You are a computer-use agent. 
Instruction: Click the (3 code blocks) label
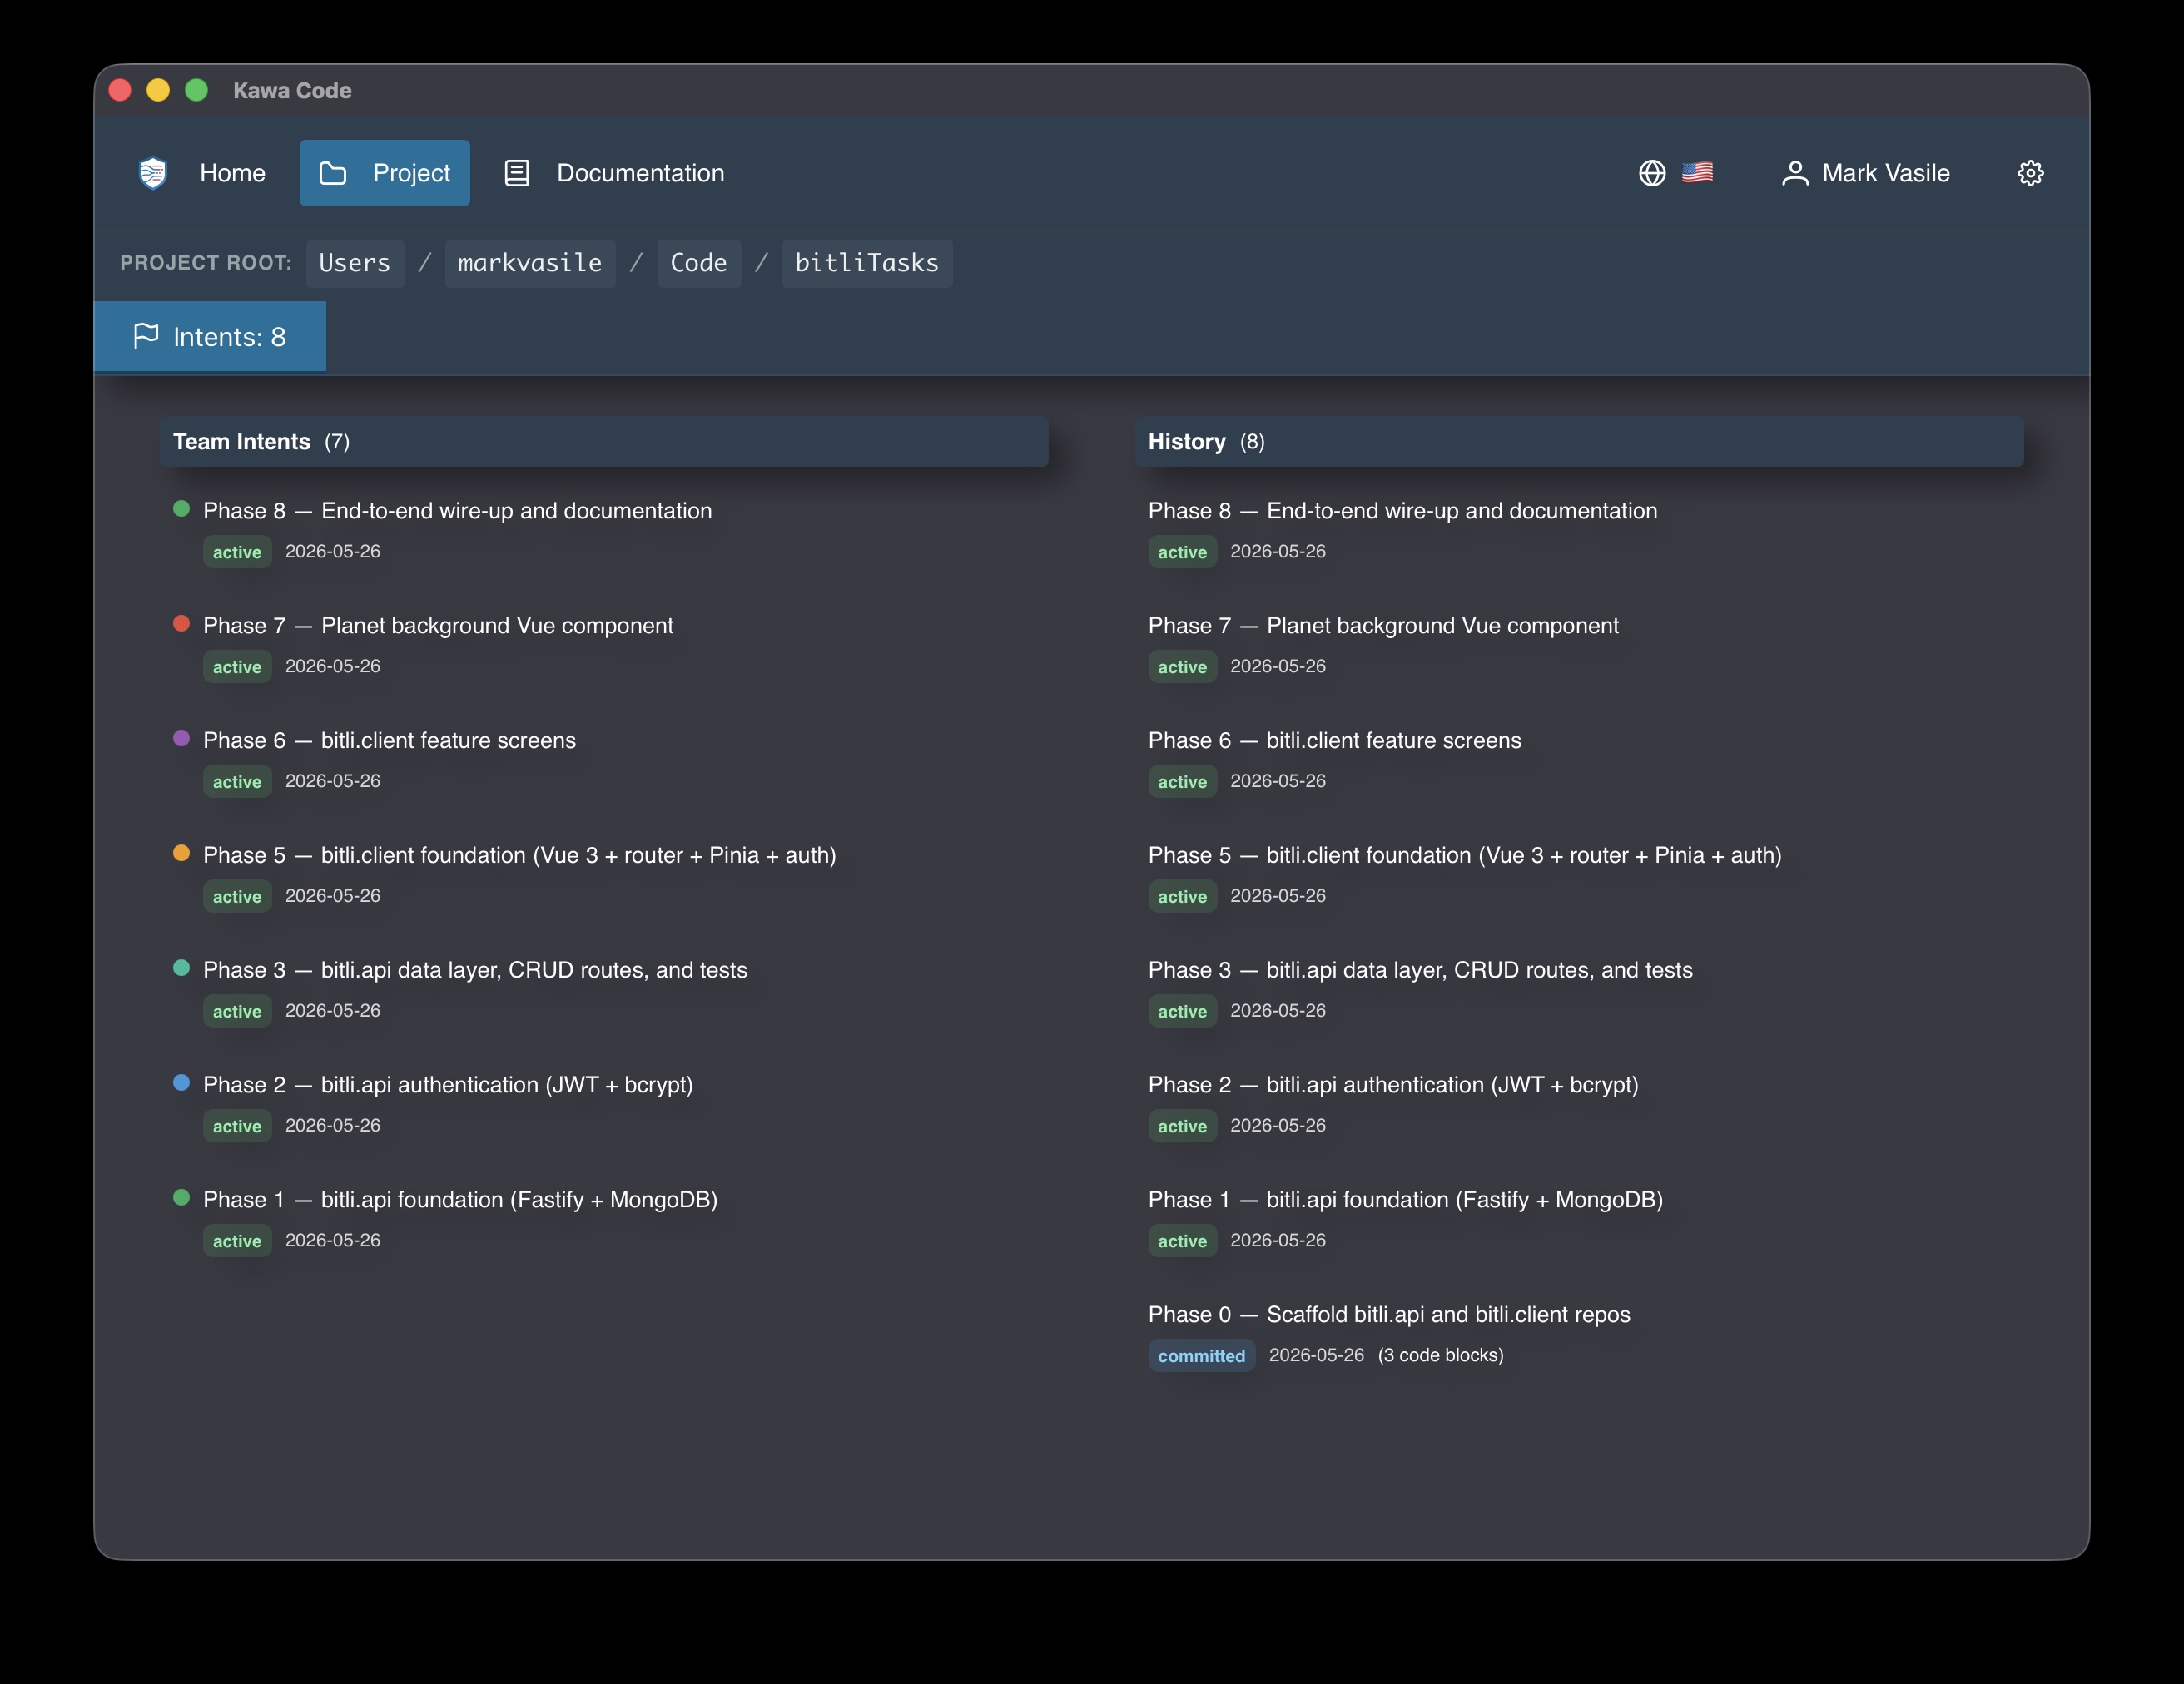pos(1440,1355)
